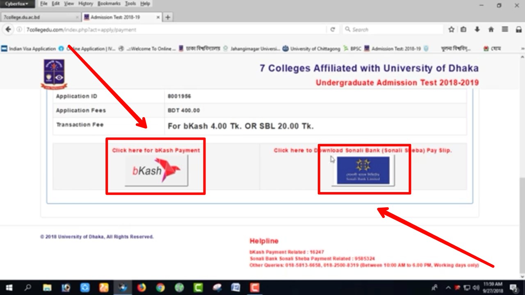Open Jahangirnagar University bookmark
Screen dimensions: 525x295
[x=251, y=49]
